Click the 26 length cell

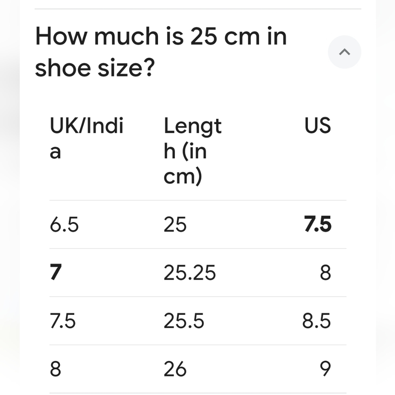coord(175,369)
